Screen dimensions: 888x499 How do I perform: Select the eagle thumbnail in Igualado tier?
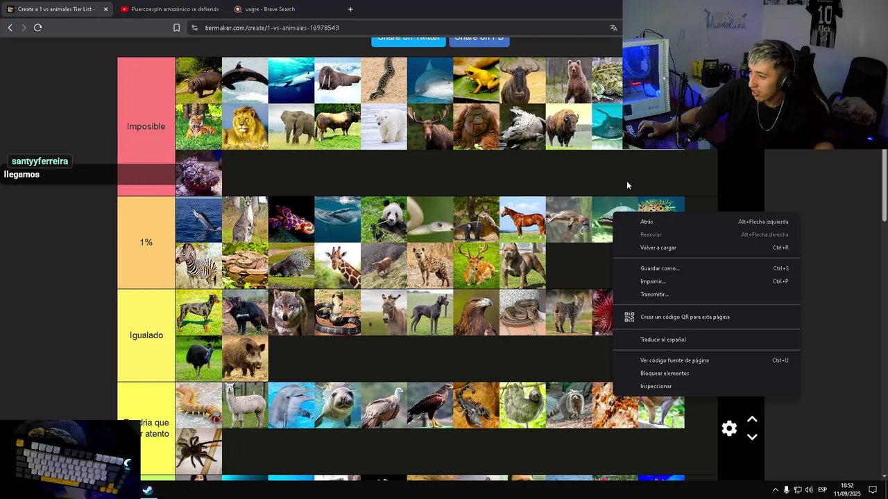(476, 313)
